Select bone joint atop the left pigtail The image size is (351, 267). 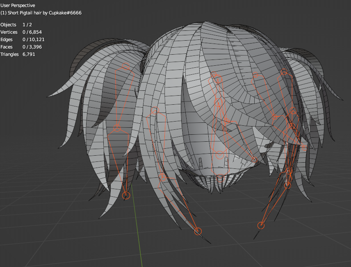pos(125,65)
